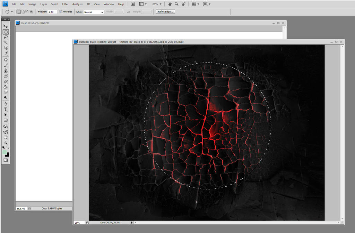Select the Burn/Dodge tool
The image size is (355, 233).
(x=6, y=98)
